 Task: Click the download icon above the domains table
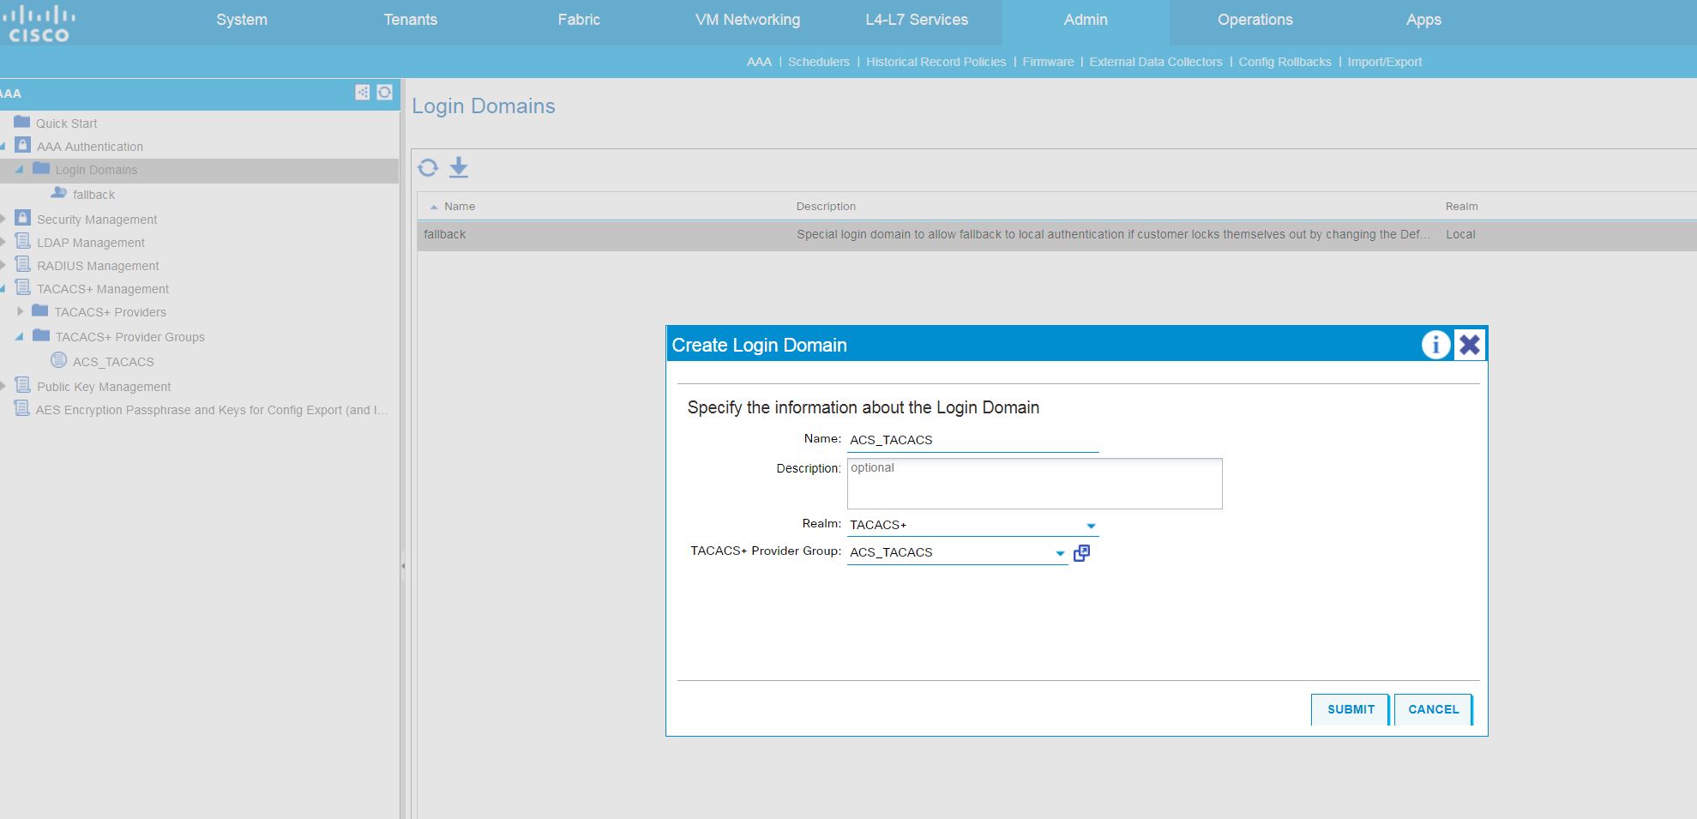459,167
